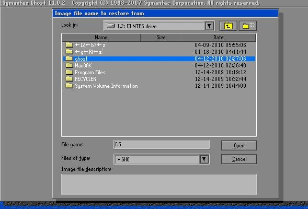Select the ghost folder name
The height and width of the screenshot is (209, 308).
click(81, 59)
